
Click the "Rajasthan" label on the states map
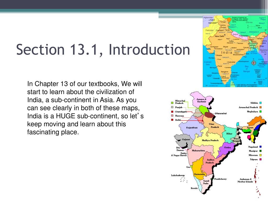pyautogui.click(x=192, y=128)
